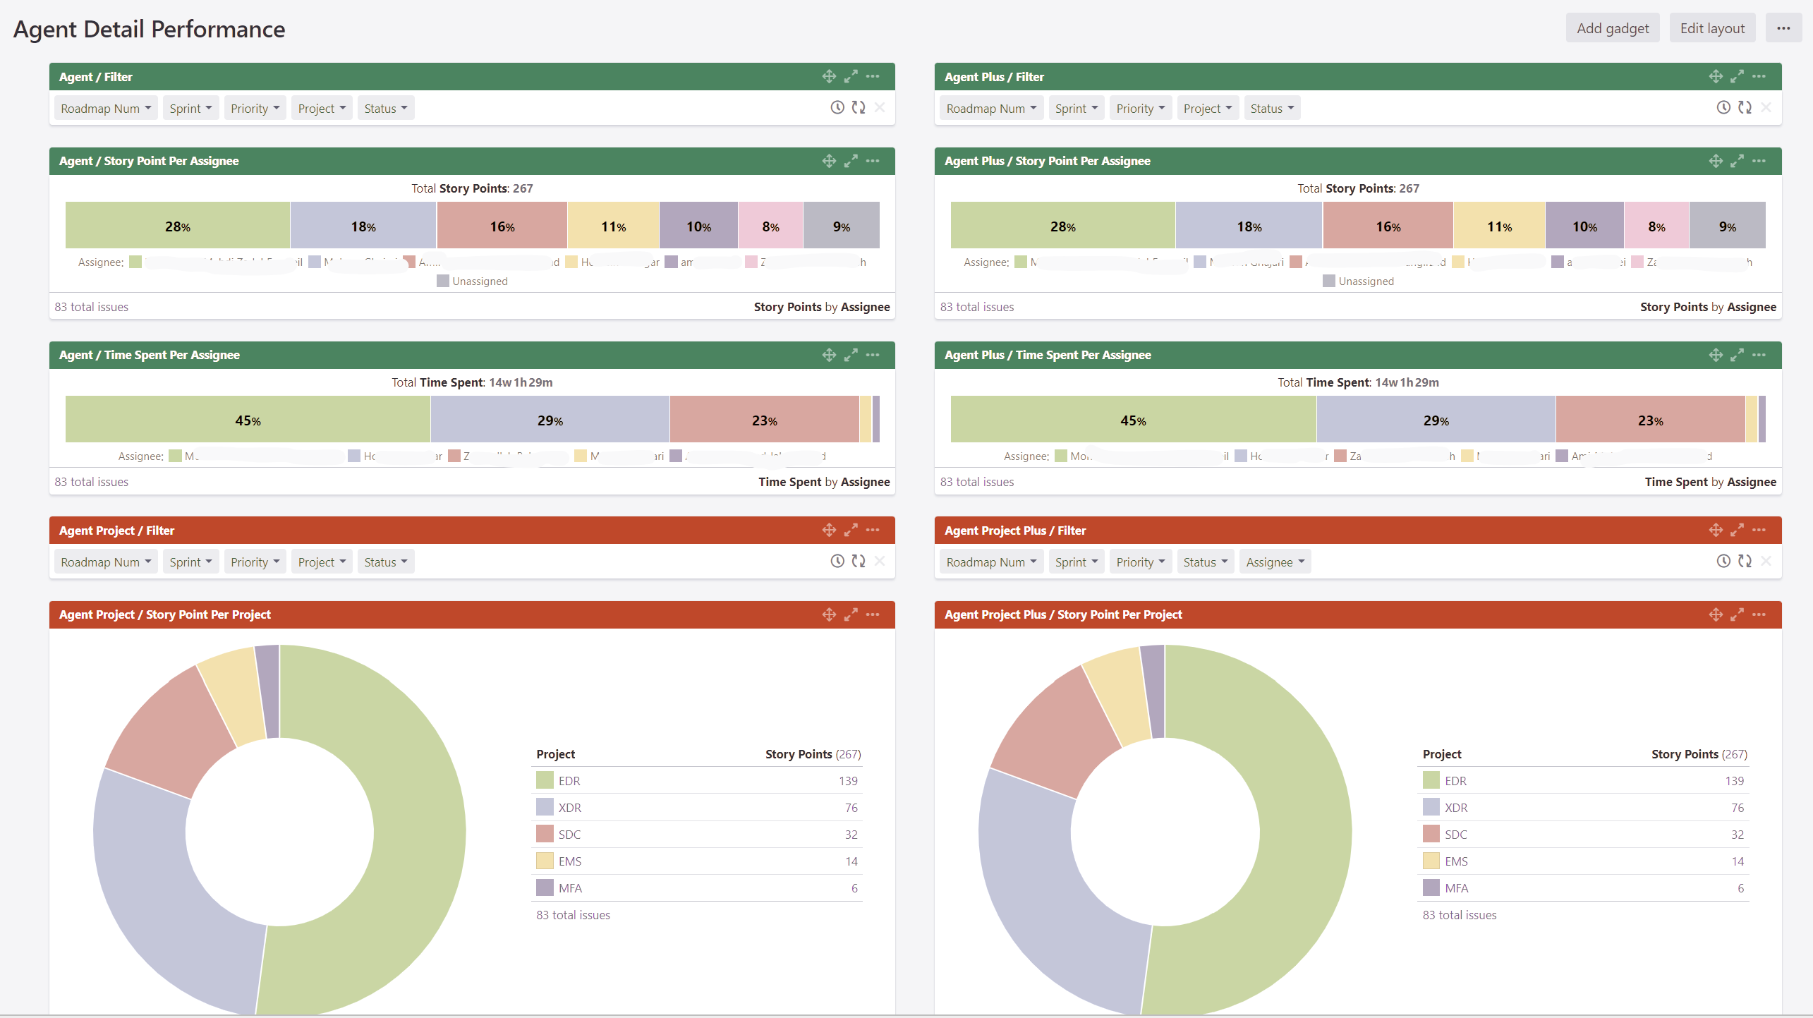Open Sprint dropdown in Agent Plus / Filter
The image size is (1813, 1018).
click(x=1076, y=108)
